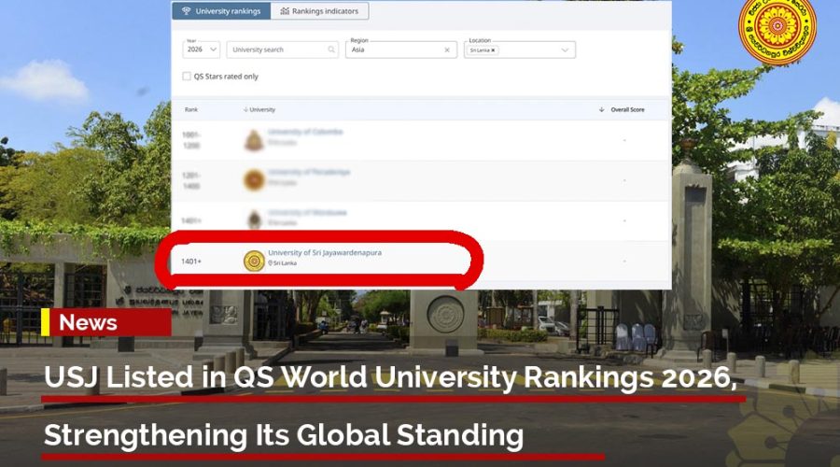840x467 pixels.
Task: Sort by the University column header
Action: (x=259, y=110)
